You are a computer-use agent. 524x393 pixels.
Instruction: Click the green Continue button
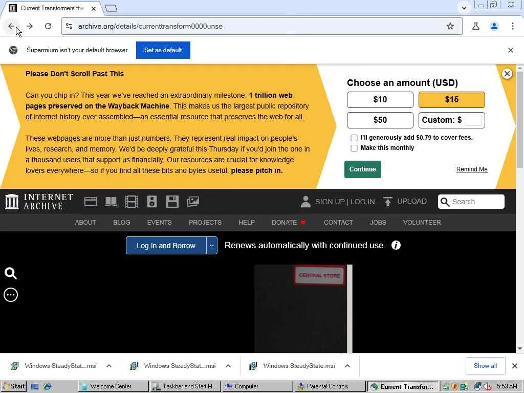click(363, 169)
